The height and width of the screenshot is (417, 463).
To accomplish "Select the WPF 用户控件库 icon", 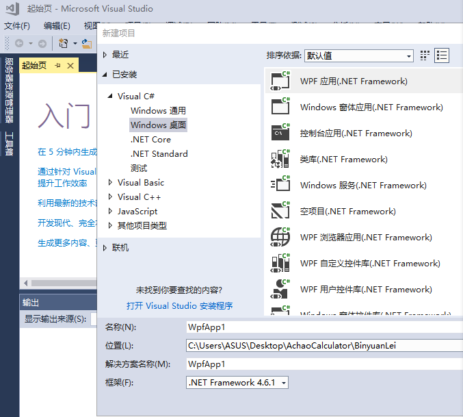I will tap(280, 289).
